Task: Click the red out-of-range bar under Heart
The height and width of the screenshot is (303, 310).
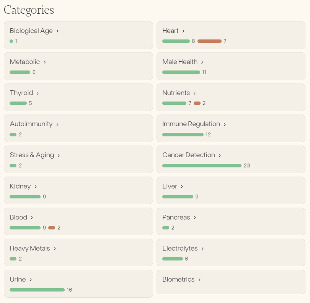Action: [x=209, y=41]
